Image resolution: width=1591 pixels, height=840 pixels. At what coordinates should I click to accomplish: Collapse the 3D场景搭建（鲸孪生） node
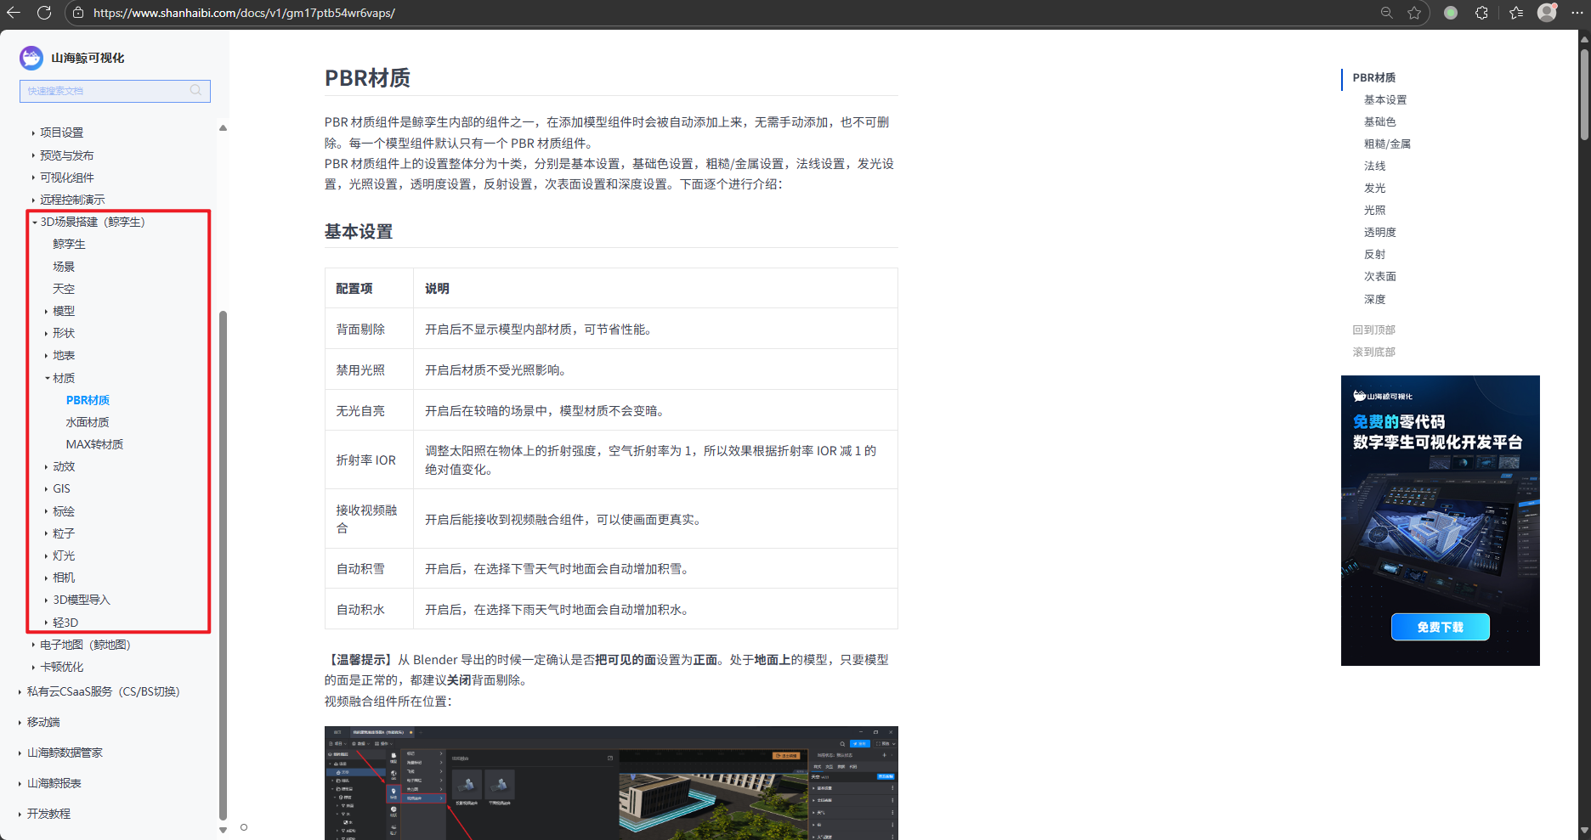[35, 223]
